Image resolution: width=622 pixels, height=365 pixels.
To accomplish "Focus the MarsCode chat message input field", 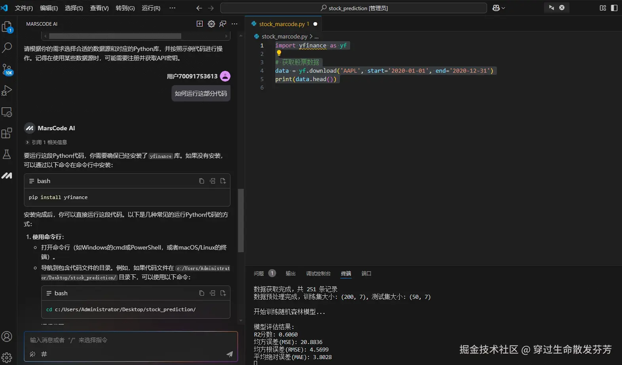I will click(x=131, y=340).
